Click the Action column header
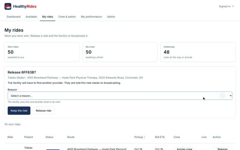 click(x=217, y=137)
